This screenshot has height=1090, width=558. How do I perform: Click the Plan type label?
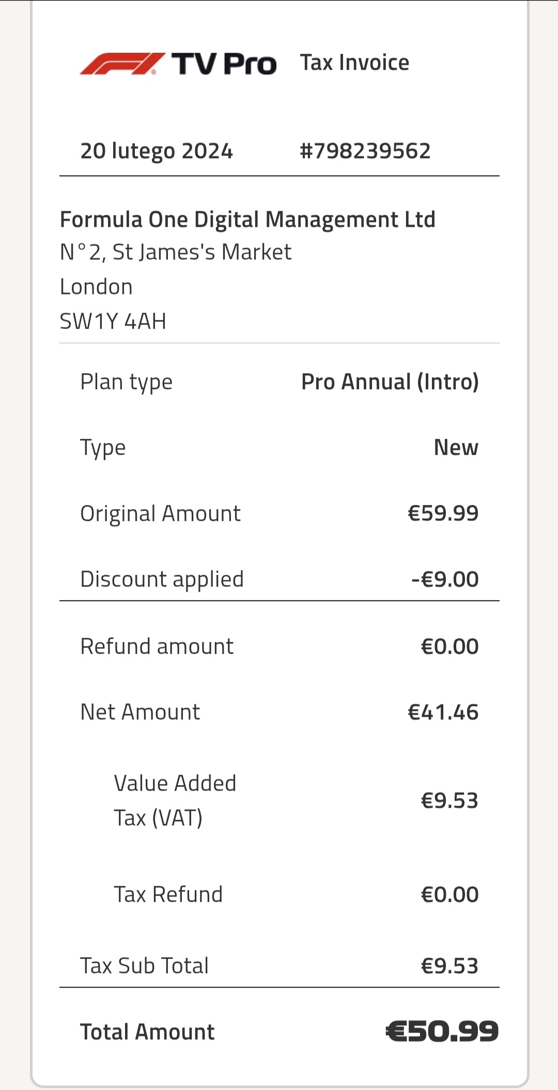126,382
